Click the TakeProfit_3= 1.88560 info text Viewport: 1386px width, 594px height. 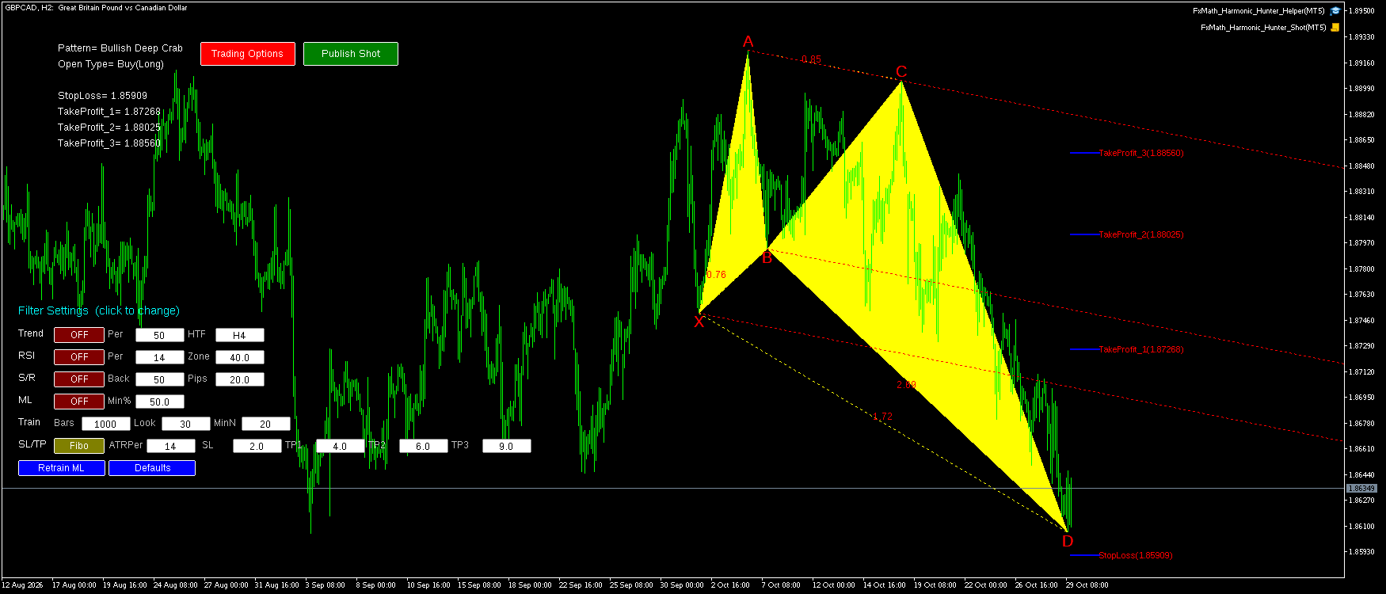[x=109, y=143]
